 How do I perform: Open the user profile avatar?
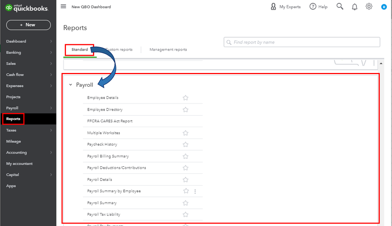(x=384, y=7)
